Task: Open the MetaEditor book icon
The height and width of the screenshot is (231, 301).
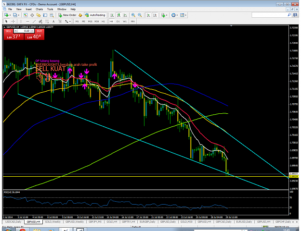Action: tap(80, 15)
